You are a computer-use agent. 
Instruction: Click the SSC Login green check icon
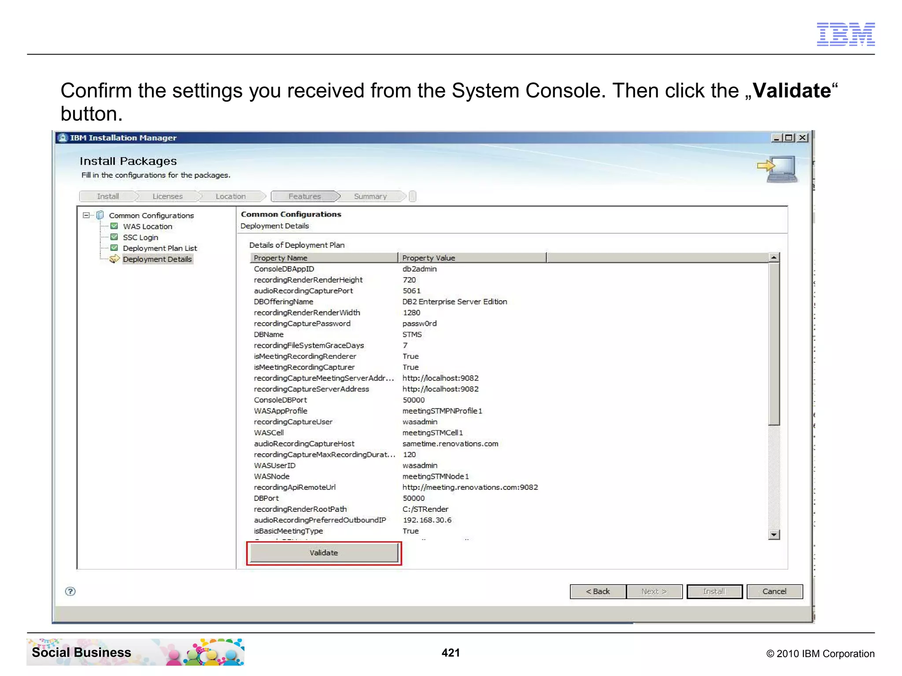coord(114,237)
